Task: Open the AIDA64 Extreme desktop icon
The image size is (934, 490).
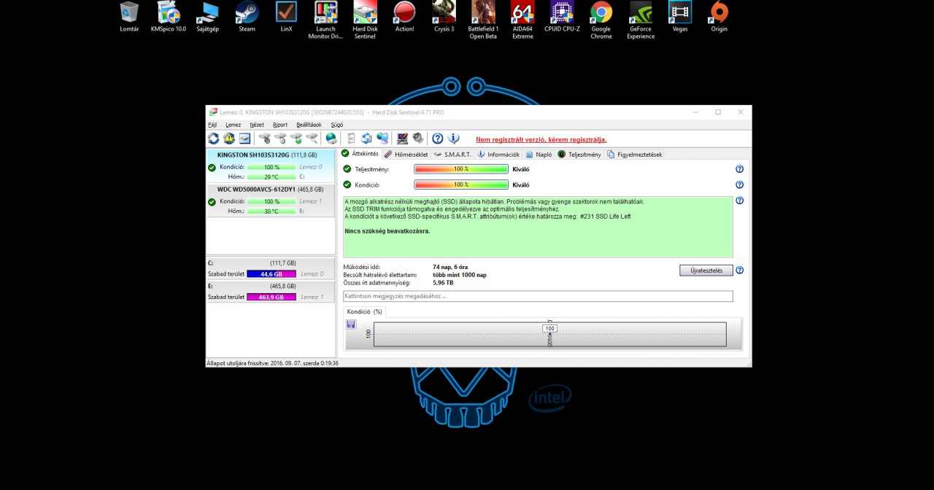Action: [522, 20]
